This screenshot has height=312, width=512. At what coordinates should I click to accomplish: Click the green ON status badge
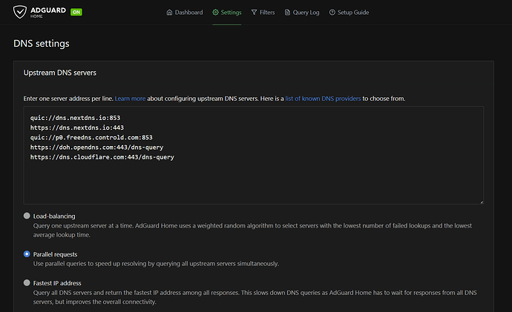(x=76, y=12)
